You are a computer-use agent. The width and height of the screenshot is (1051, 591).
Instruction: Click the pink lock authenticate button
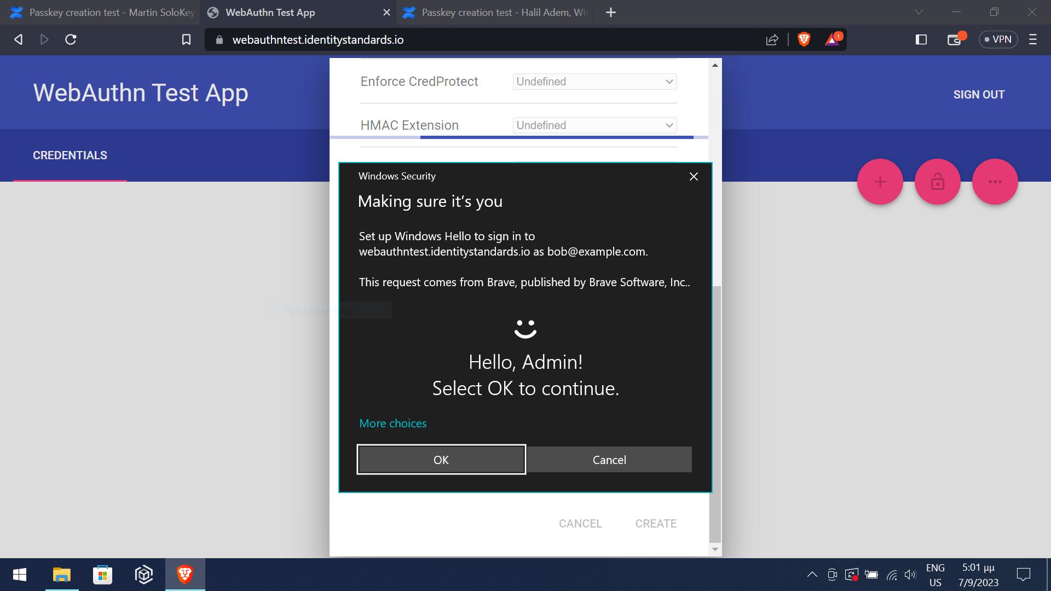click(938, 182)
